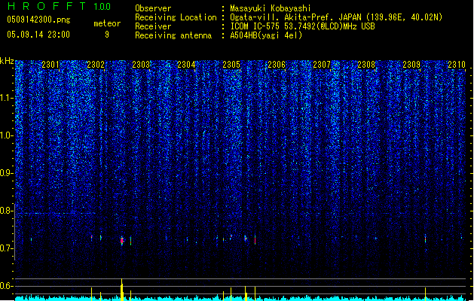Click the Receiver field label
The image size is (474, 301).
[153, 26]
